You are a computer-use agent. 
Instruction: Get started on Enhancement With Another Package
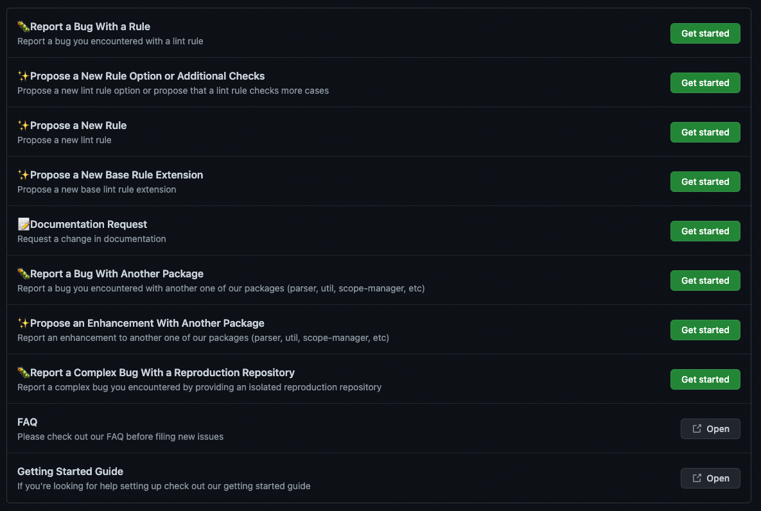705,331
